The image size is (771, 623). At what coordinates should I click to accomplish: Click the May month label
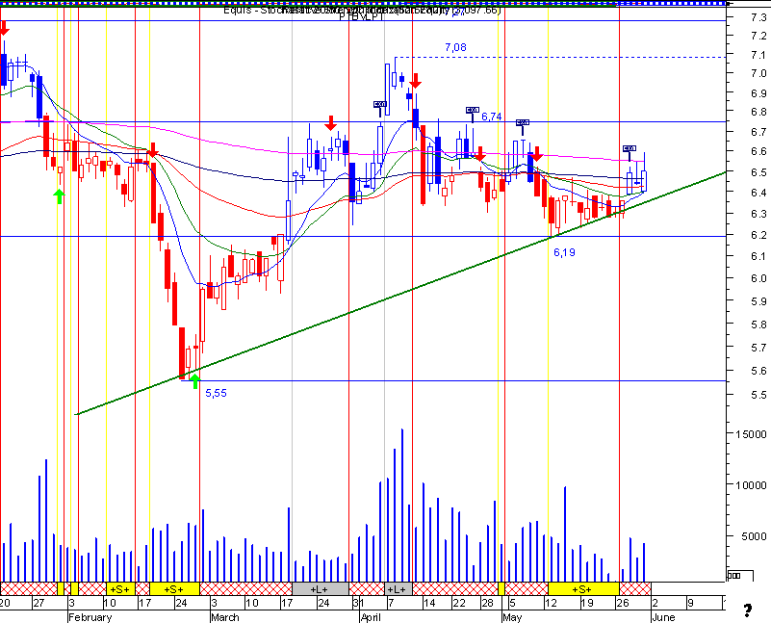click(x=512, y=617)
